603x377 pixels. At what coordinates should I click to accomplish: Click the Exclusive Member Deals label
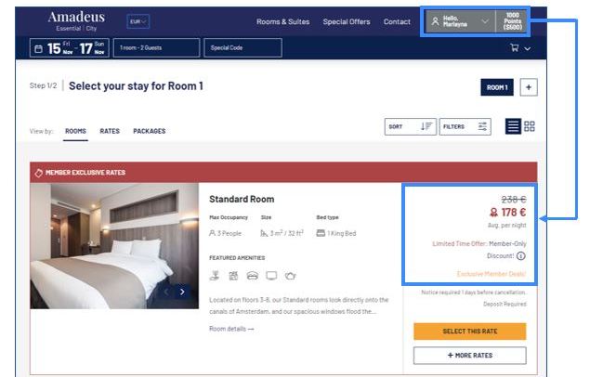[492, 274]
